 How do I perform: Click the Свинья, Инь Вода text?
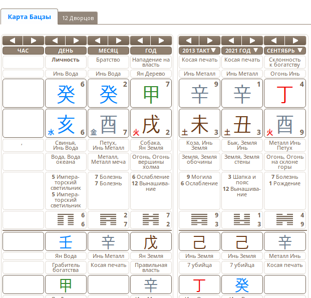(66, 145)
